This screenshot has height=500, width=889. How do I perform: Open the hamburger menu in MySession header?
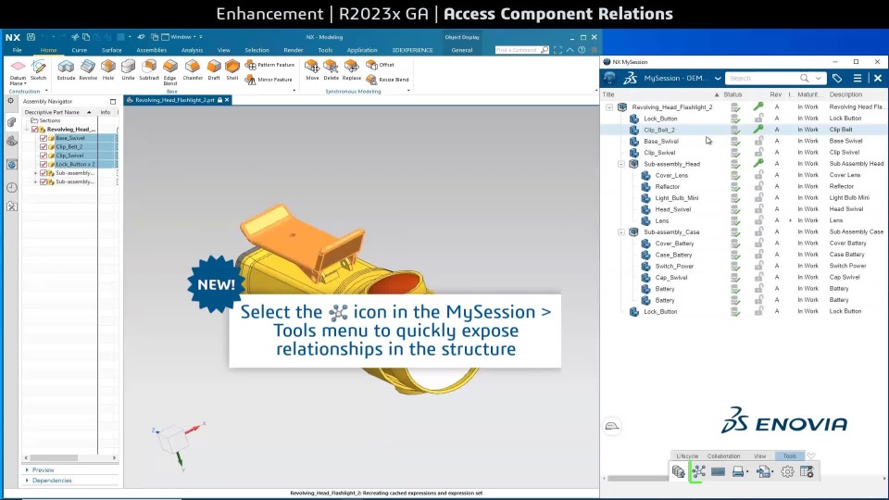(x=858, y=78)
